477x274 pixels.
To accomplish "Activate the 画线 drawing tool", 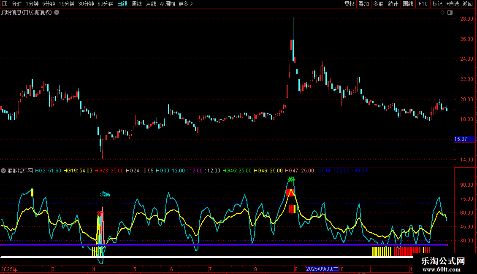I will click(408, 4).
